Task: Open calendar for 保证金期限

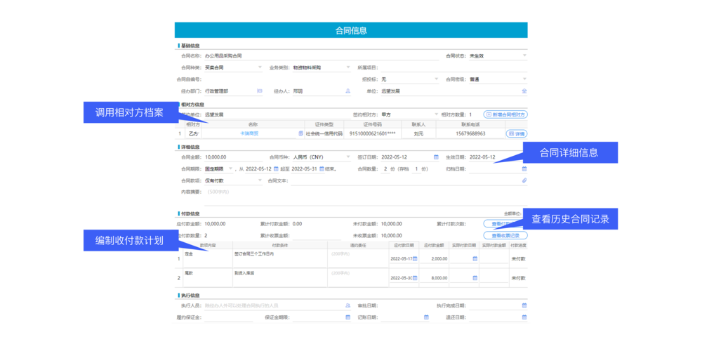Action: coord(347,317)
